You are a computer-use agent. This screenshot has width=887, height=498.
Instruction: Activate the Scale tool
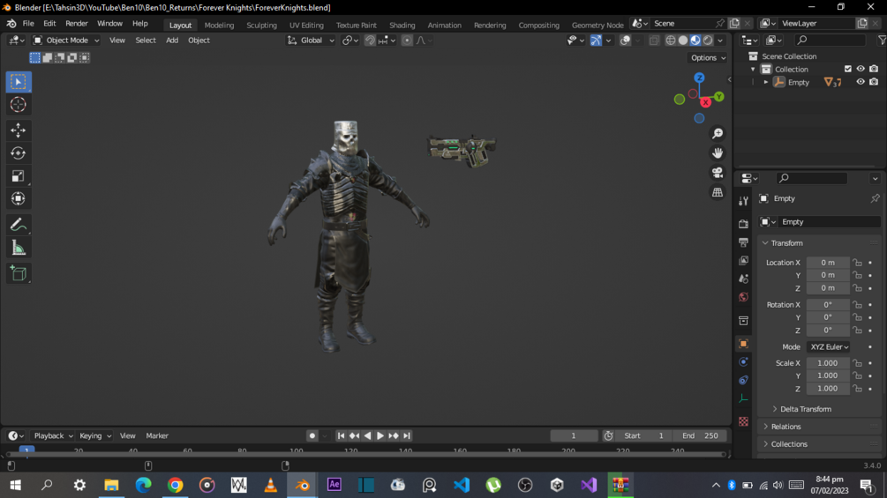pos(19,176)
